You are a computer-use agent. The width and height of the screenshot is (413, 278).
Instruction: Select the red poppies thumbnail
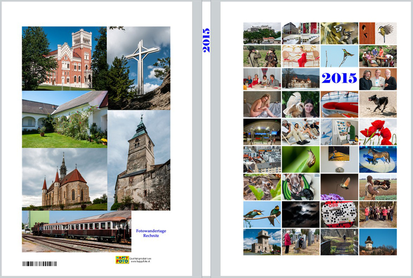coord(378,132)
